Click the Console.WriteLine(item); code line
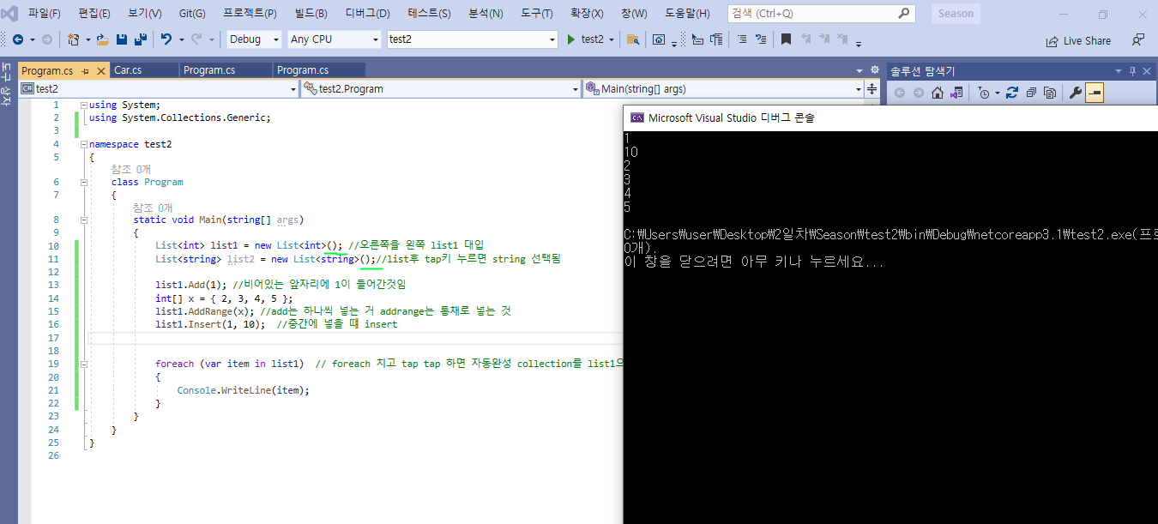The width and height of the screenshot is (1158, 524). (243, 390)
